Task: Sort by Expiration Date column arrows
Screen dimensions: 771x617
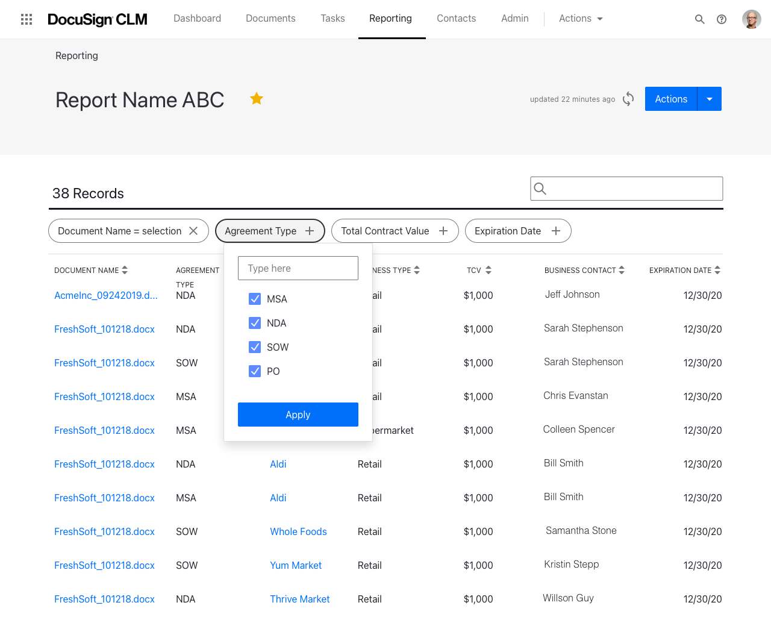Action: [x=717, y=270]
